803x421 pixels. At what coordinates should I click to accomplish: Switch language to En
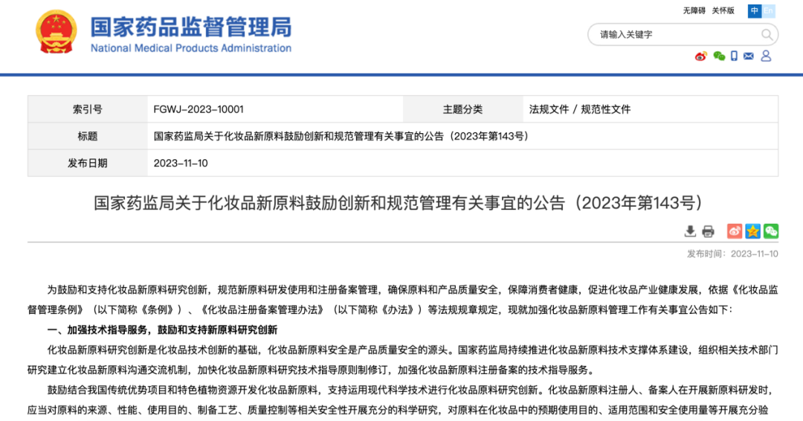coord(769,10)
